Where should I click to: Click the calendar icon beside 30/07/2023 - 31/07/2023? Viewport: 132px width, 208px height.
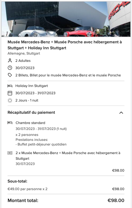10,93
